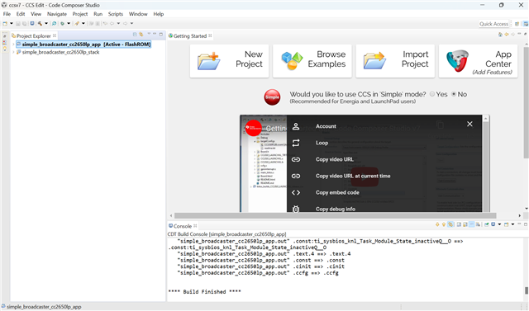
Task: Click the Getting Started home icon
Action: pos(500,35)
